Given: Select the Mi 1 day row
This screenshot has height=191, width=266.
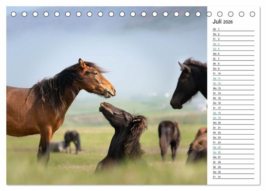Looking at the screenshot, I should click(233, 29).
